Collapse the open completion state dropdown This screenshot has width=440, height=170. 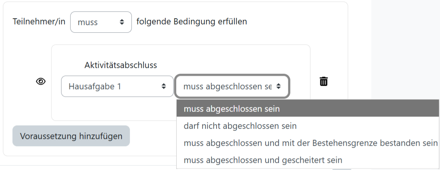(x=227, y=86)
